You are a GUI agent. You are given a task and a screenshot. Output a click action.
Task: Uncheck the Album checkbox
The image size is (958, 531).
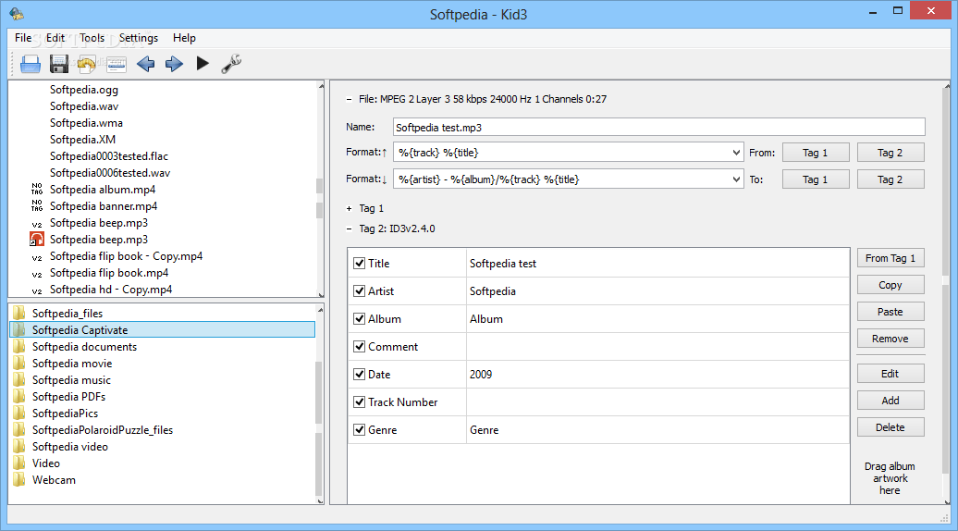pyautogui.click(x=359, y=319)
